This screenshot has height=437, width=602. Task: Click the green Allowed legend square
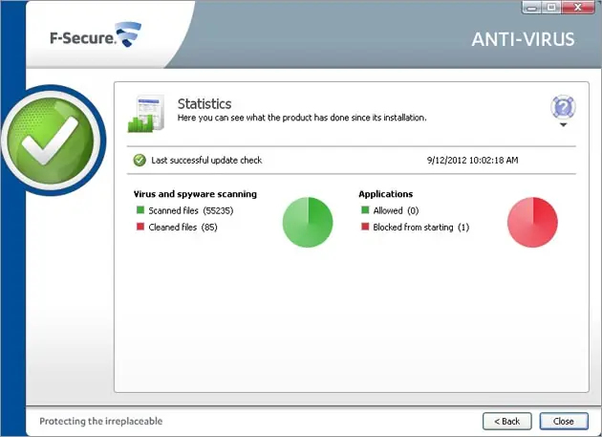pyautogui.click(x=365, y=209)
